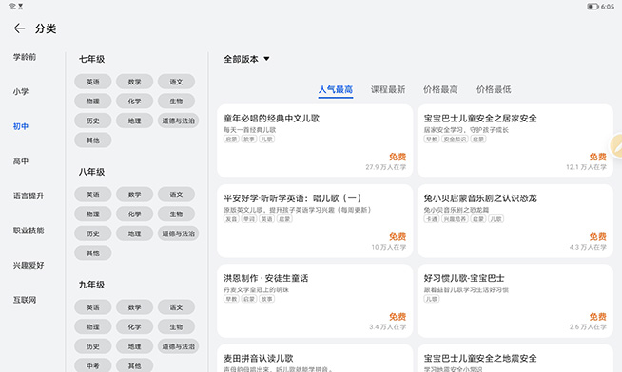The width and height of the screenshot is (622, 372).
Task: Select 小学 in the left category list
Action: click(21, 91)
